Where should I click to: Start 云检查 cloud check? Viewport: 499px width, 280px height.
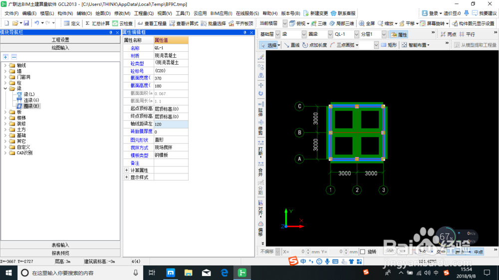pyautogui.click(x=123, y=23)
